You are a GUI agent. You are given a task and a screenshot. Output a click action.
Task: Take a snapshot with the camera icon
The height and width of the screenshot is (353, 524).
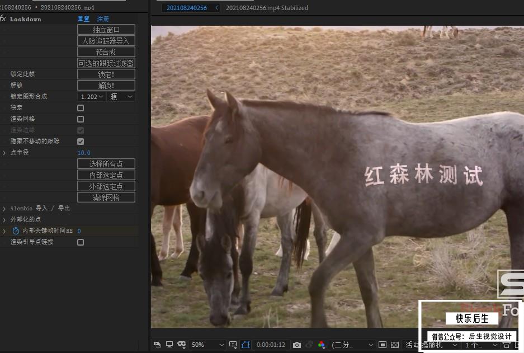pyautogui.click(x=297, y=345)
